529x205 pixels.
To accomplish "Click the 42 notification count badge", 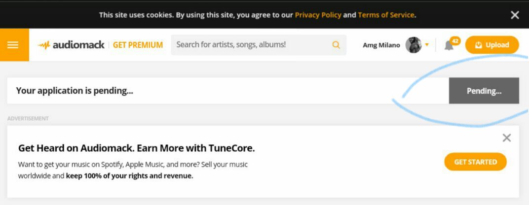I will click(455, 41).
